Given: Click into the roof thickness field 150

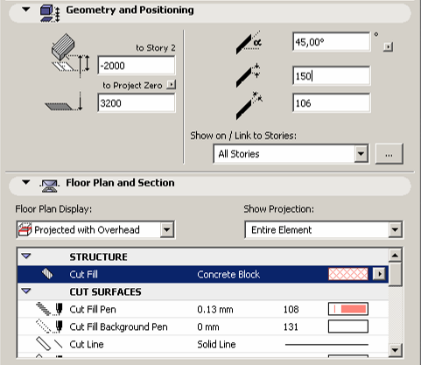Looking at the screenshot, I should click(x=332, y=76).
